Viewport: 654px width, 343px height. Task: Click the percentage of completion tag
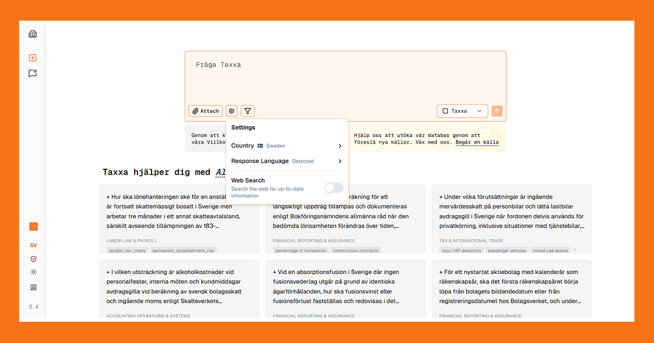301,250
